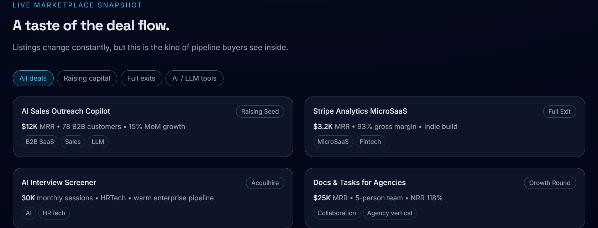
Task: Select the All deals filter tab
Action: (x=33, y=78)
